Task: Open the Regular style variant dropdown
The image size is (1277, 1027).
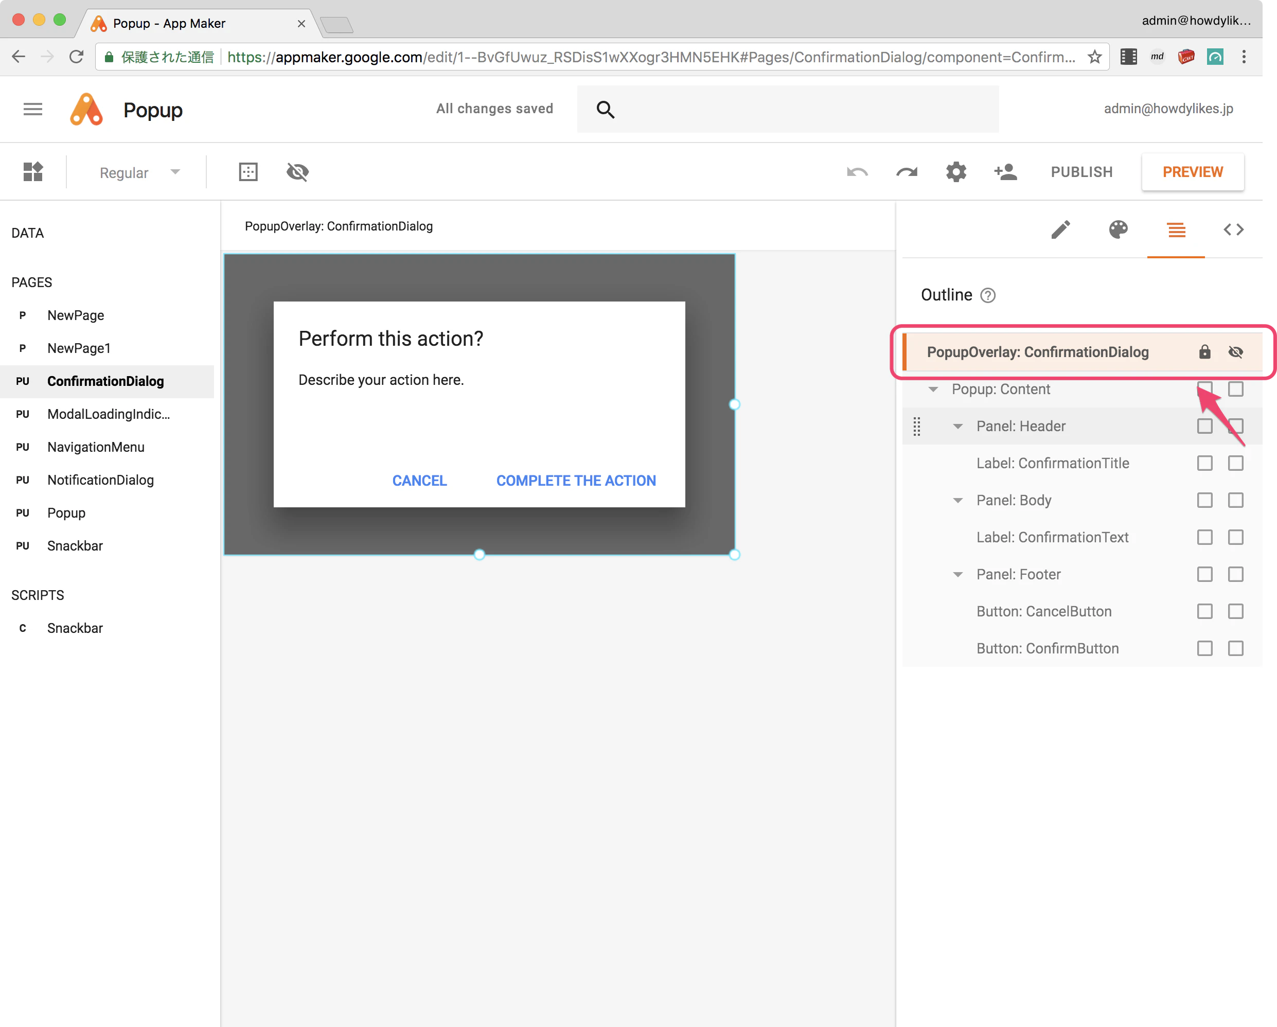Action: tap(139, 172)
